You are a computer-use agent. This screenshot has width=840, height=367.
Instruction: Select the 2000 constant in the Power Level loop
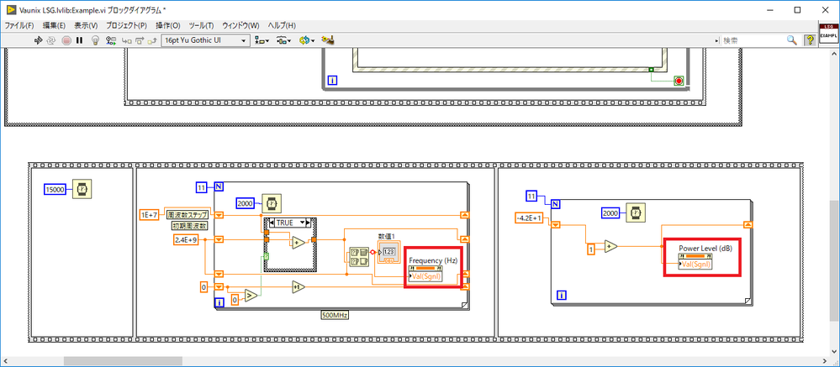pos(612,213)
